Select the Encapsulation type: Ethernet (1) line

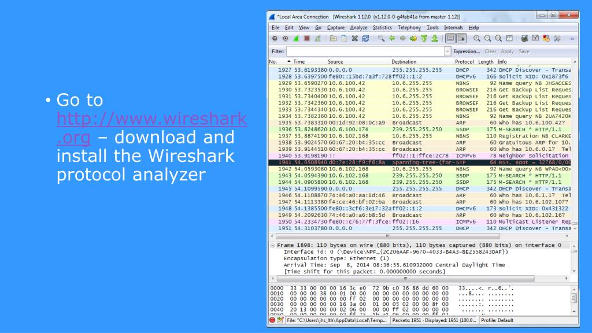pos(336,258)
